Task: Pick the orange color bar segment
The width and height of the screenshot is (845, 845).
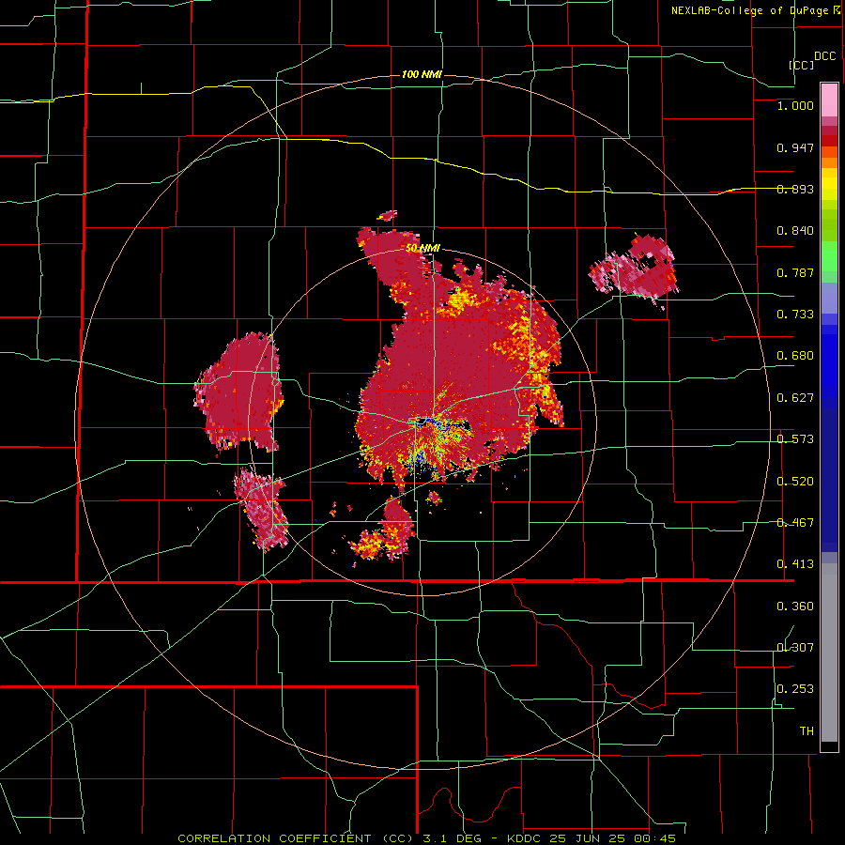Action: [x=829, y=162]
